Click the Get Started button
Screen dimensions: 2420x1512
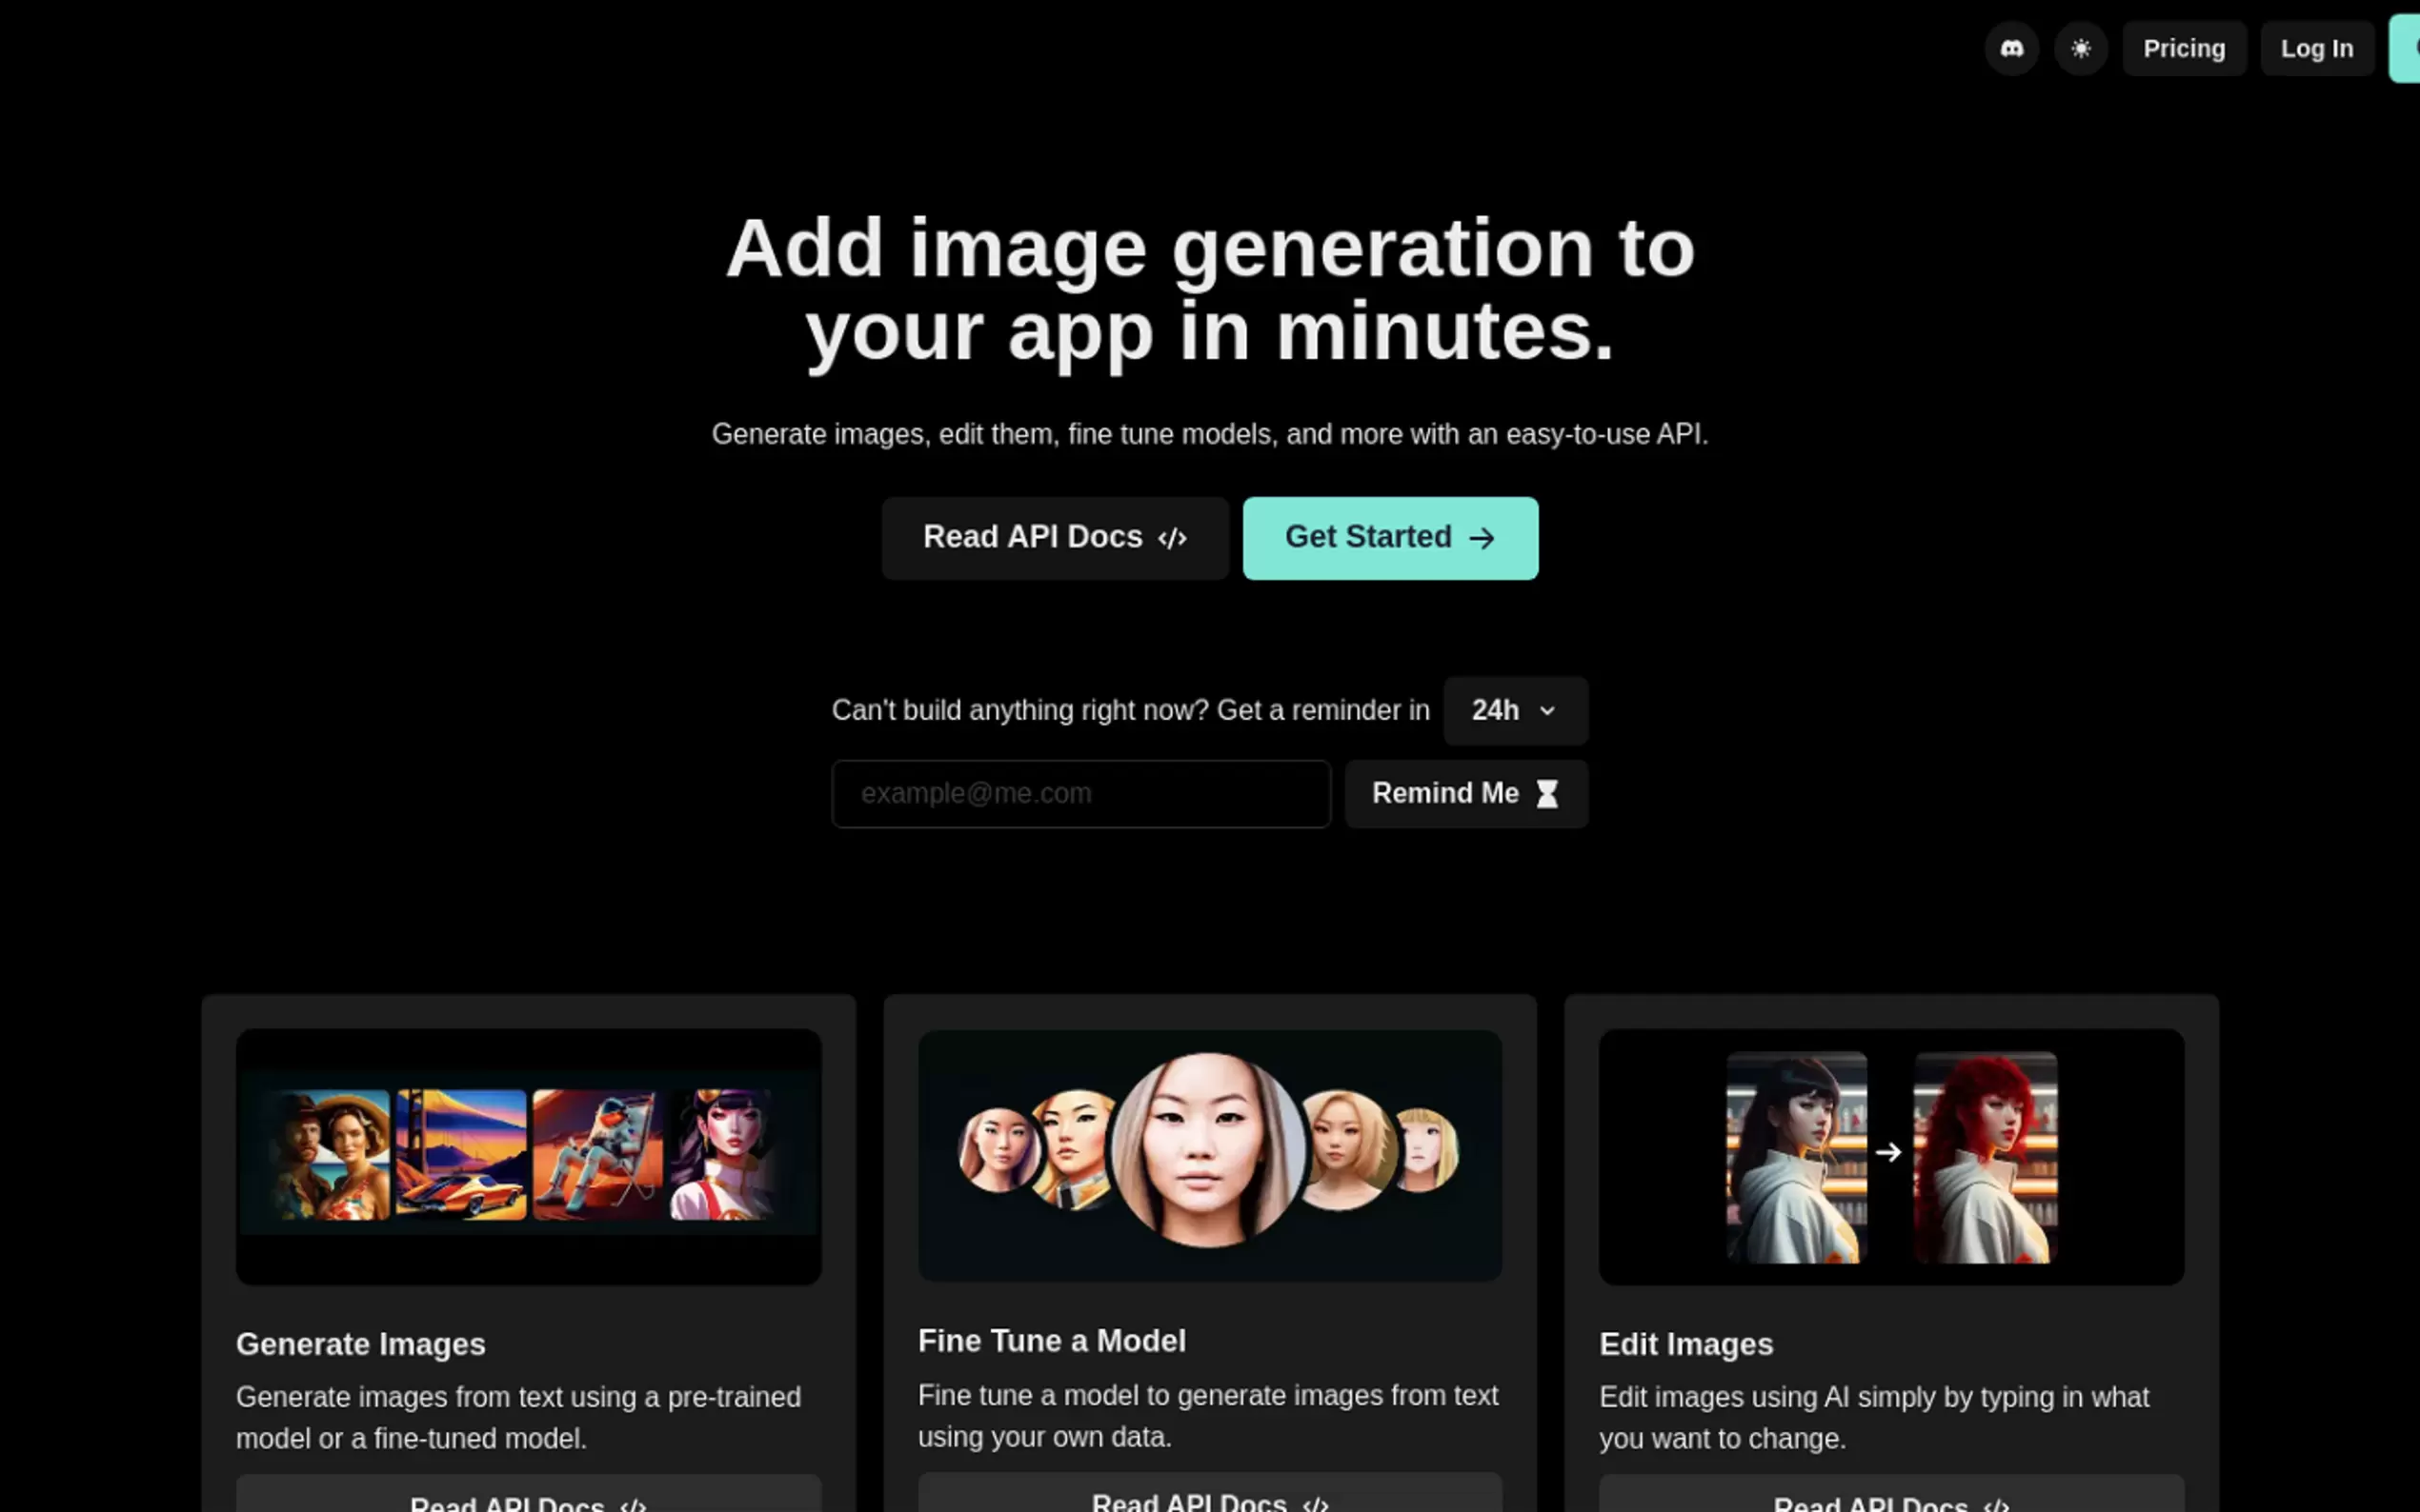1388,538
